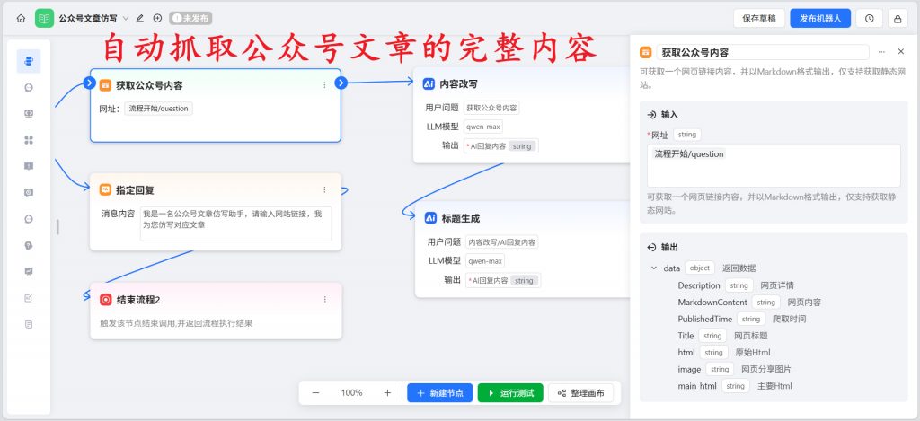Click the red target icon on 结束流程2

click(x=106, y=300)
